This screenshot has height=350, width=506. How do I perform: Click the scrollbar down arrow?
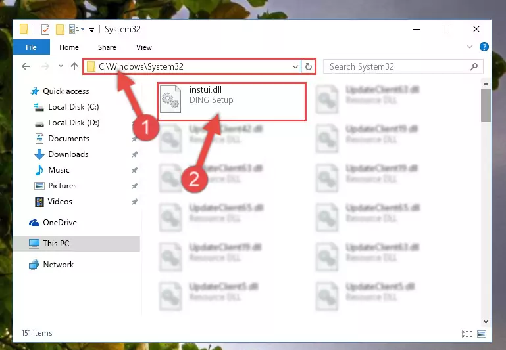coord(486,321)
